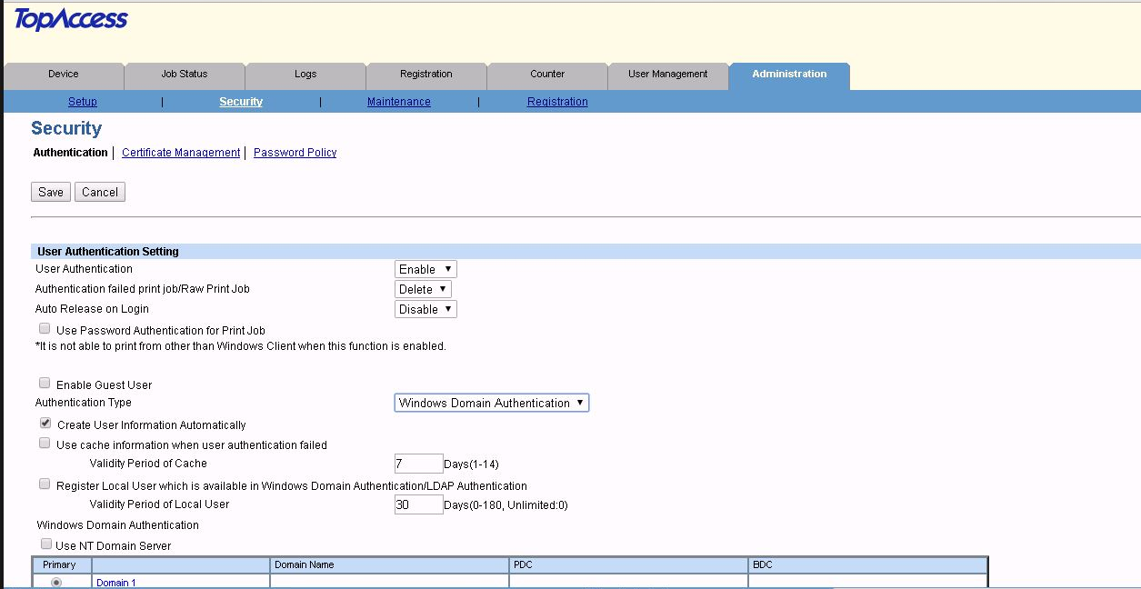Open the Auto Release on Login dropdown
The height and width of the screenshot is (589, 1141).
(x=425, y=309)
